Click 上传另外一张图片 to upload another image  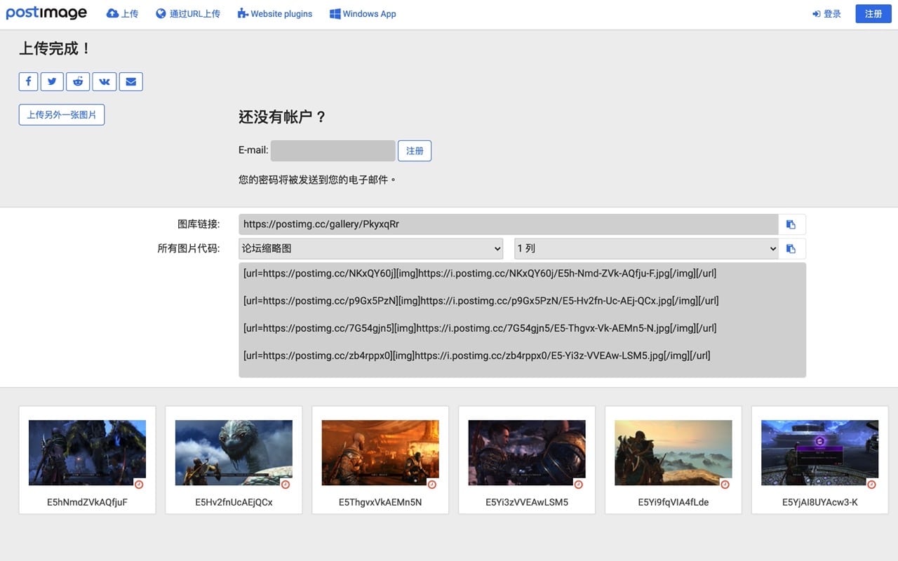point(61,114)
